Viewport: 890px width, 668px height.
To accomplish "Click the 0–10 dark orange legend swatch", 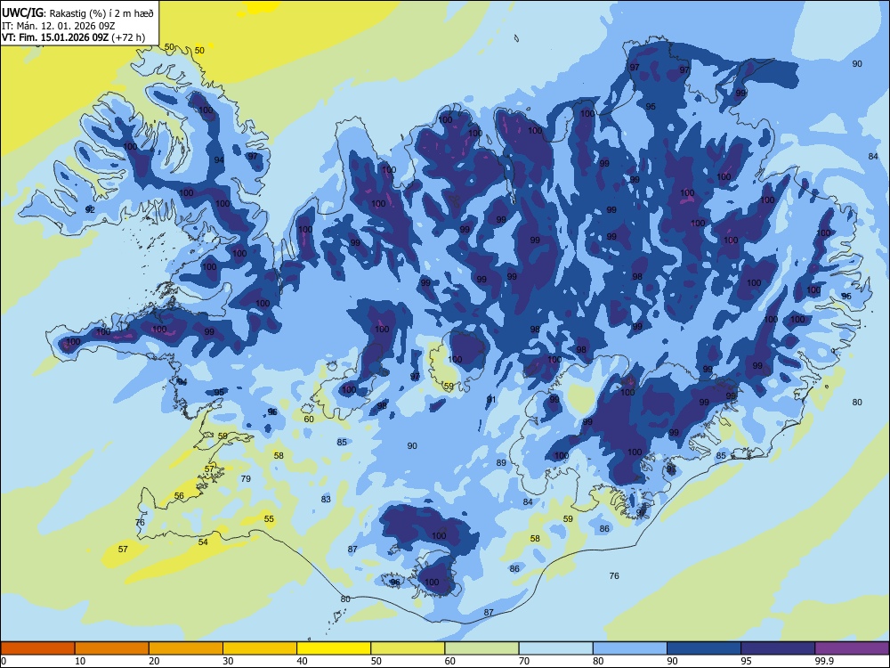I will (37, 648).
